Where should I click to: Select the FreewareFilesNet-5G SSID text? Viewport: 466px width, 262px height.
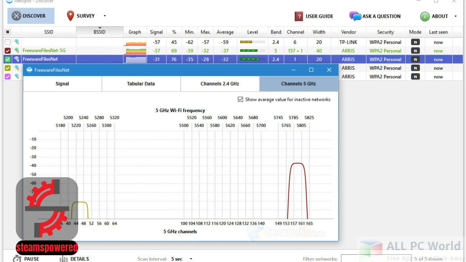(44, 51)
